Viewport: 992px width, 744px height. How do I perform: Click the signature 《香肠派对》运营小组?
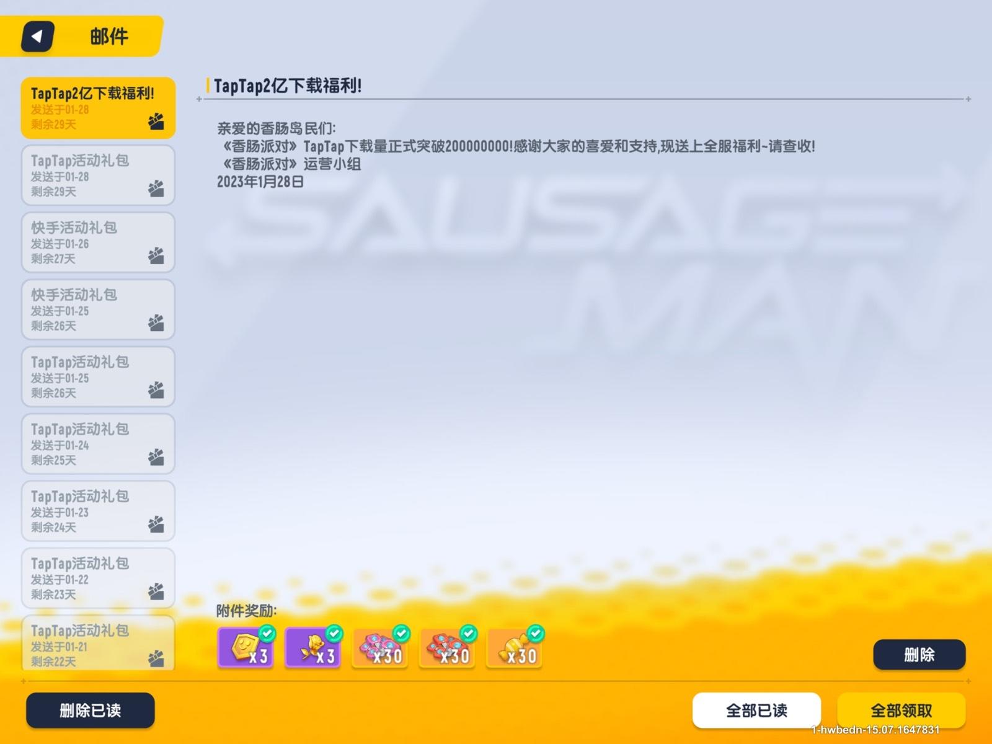tap(291, 164)
